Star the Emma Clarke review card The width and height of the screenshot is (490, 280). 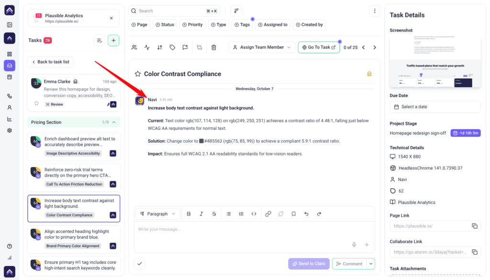[36, 103]
